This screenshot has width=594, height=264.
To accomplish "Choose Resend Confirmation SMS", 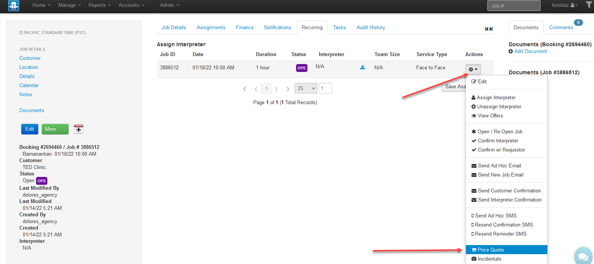I will (506, 225).
